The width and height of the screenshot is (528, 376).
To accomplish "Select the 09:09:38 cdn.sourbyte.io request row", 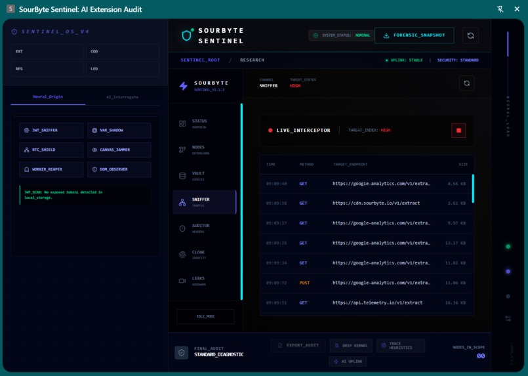I will pos(366,203).
